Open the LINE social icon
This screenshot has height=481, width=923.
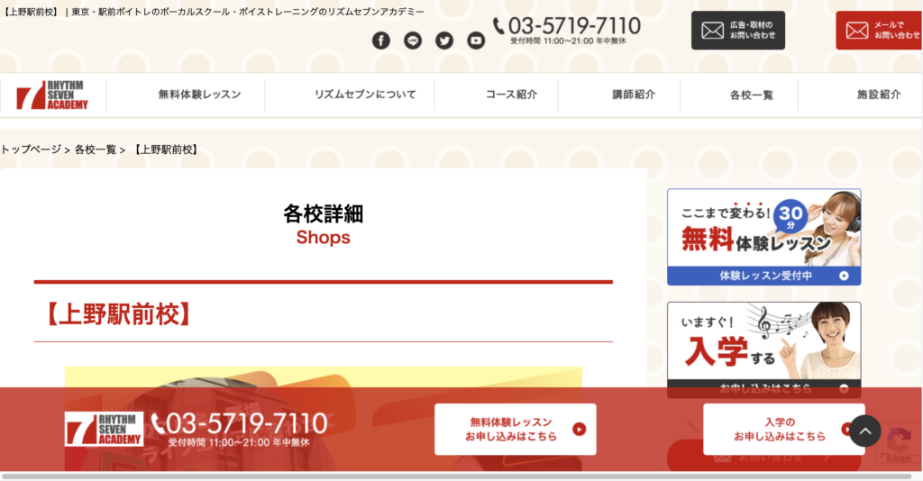[x=413, y=40]
